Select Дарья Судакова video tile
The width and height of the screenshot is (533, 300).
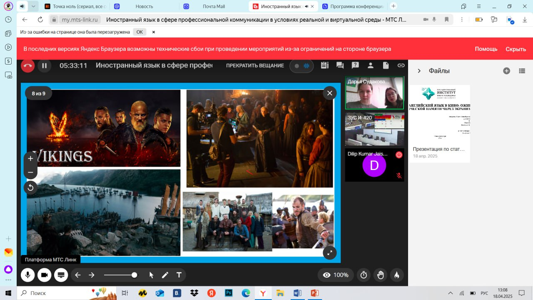pyautogui.click(x=374, y=93)
